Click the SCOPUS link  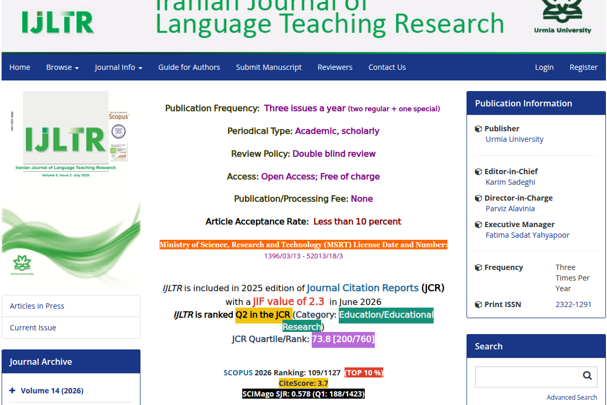[238, 373]
